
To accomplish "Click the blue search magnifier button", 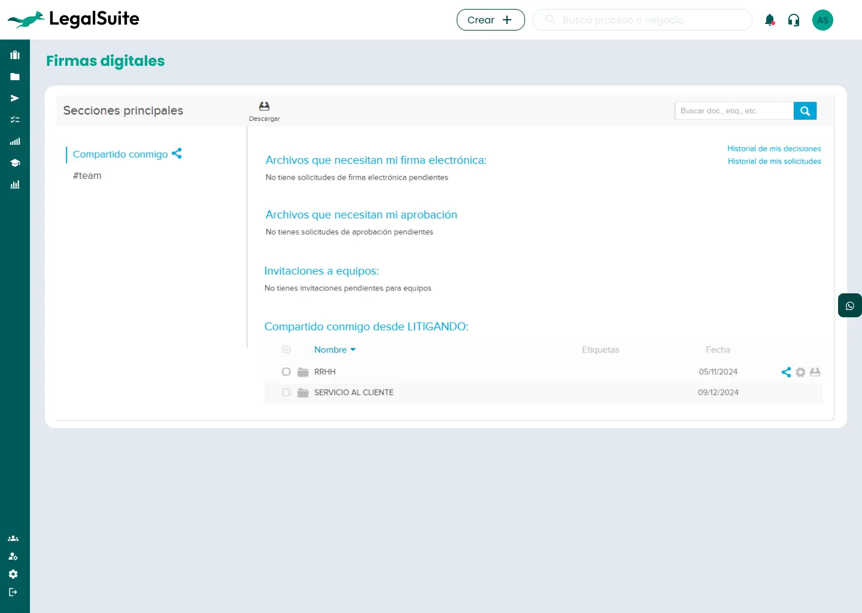I will coord(805,111).
